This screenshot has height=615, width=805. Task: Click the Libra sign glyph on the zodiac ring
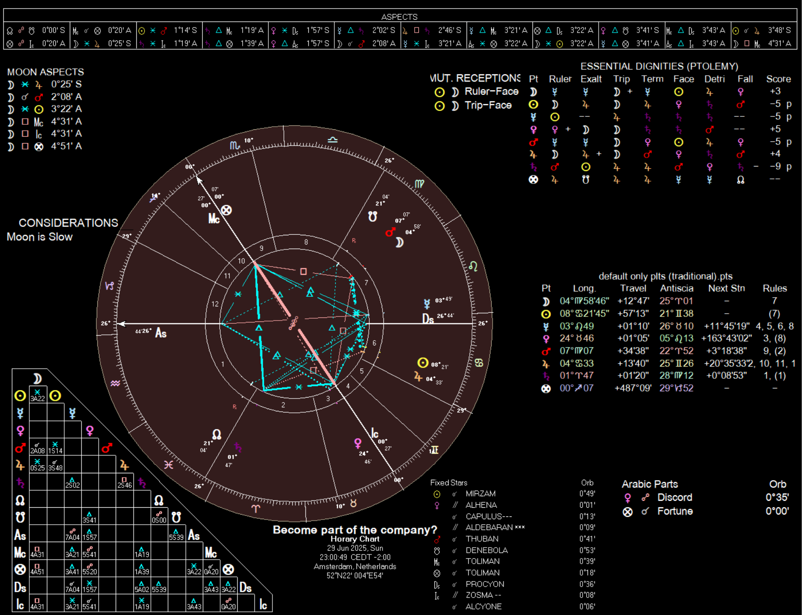[x=333, y=139]
